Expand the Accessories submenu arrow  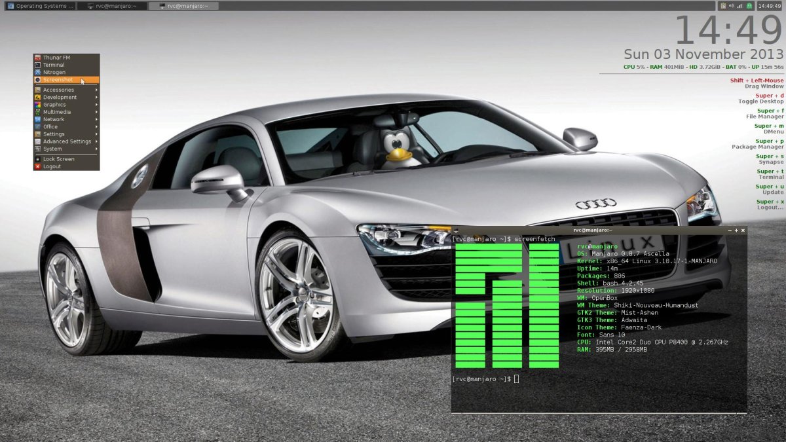[96, 90]
